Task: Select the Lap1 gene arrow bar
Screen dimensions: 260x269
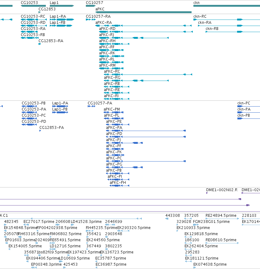Action: coord(62,6)
